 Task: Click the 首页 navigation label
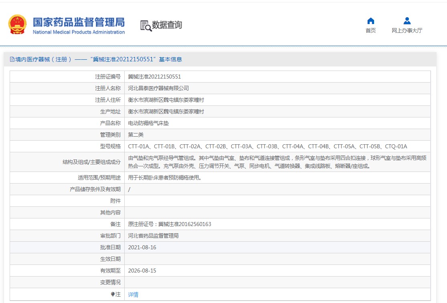point(370,30)
